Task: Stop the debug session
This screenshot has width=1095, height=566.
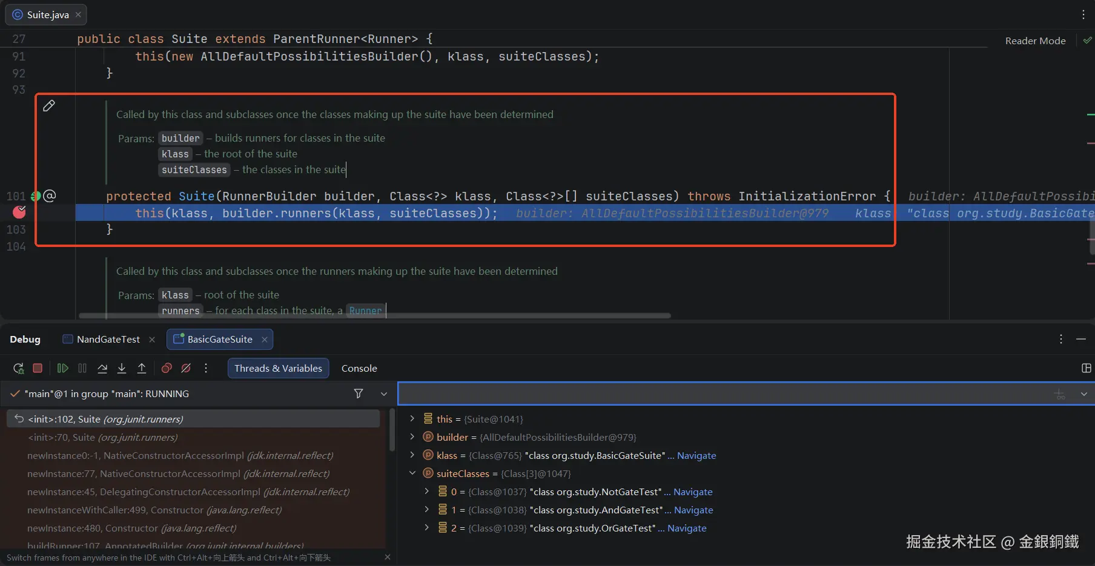Action: click(38, 368)
